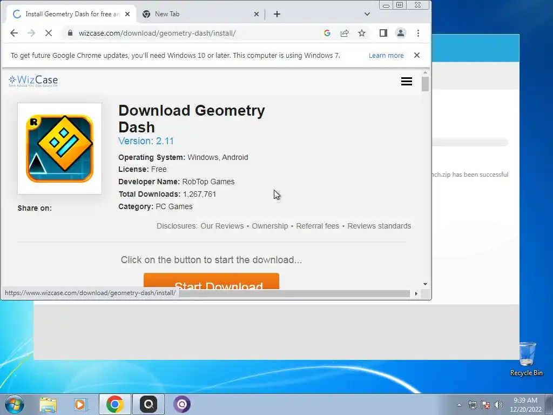Close the Install Geometry Dash tab
Screen dimensions: 553x415
pos(127,14)
